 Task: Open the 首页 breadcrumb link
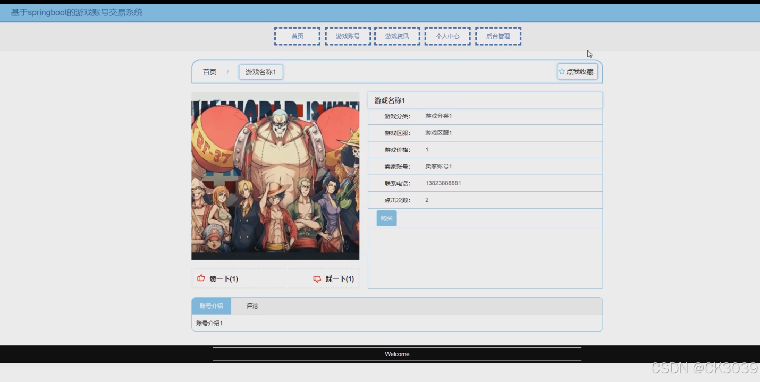[x=208, y=71]
